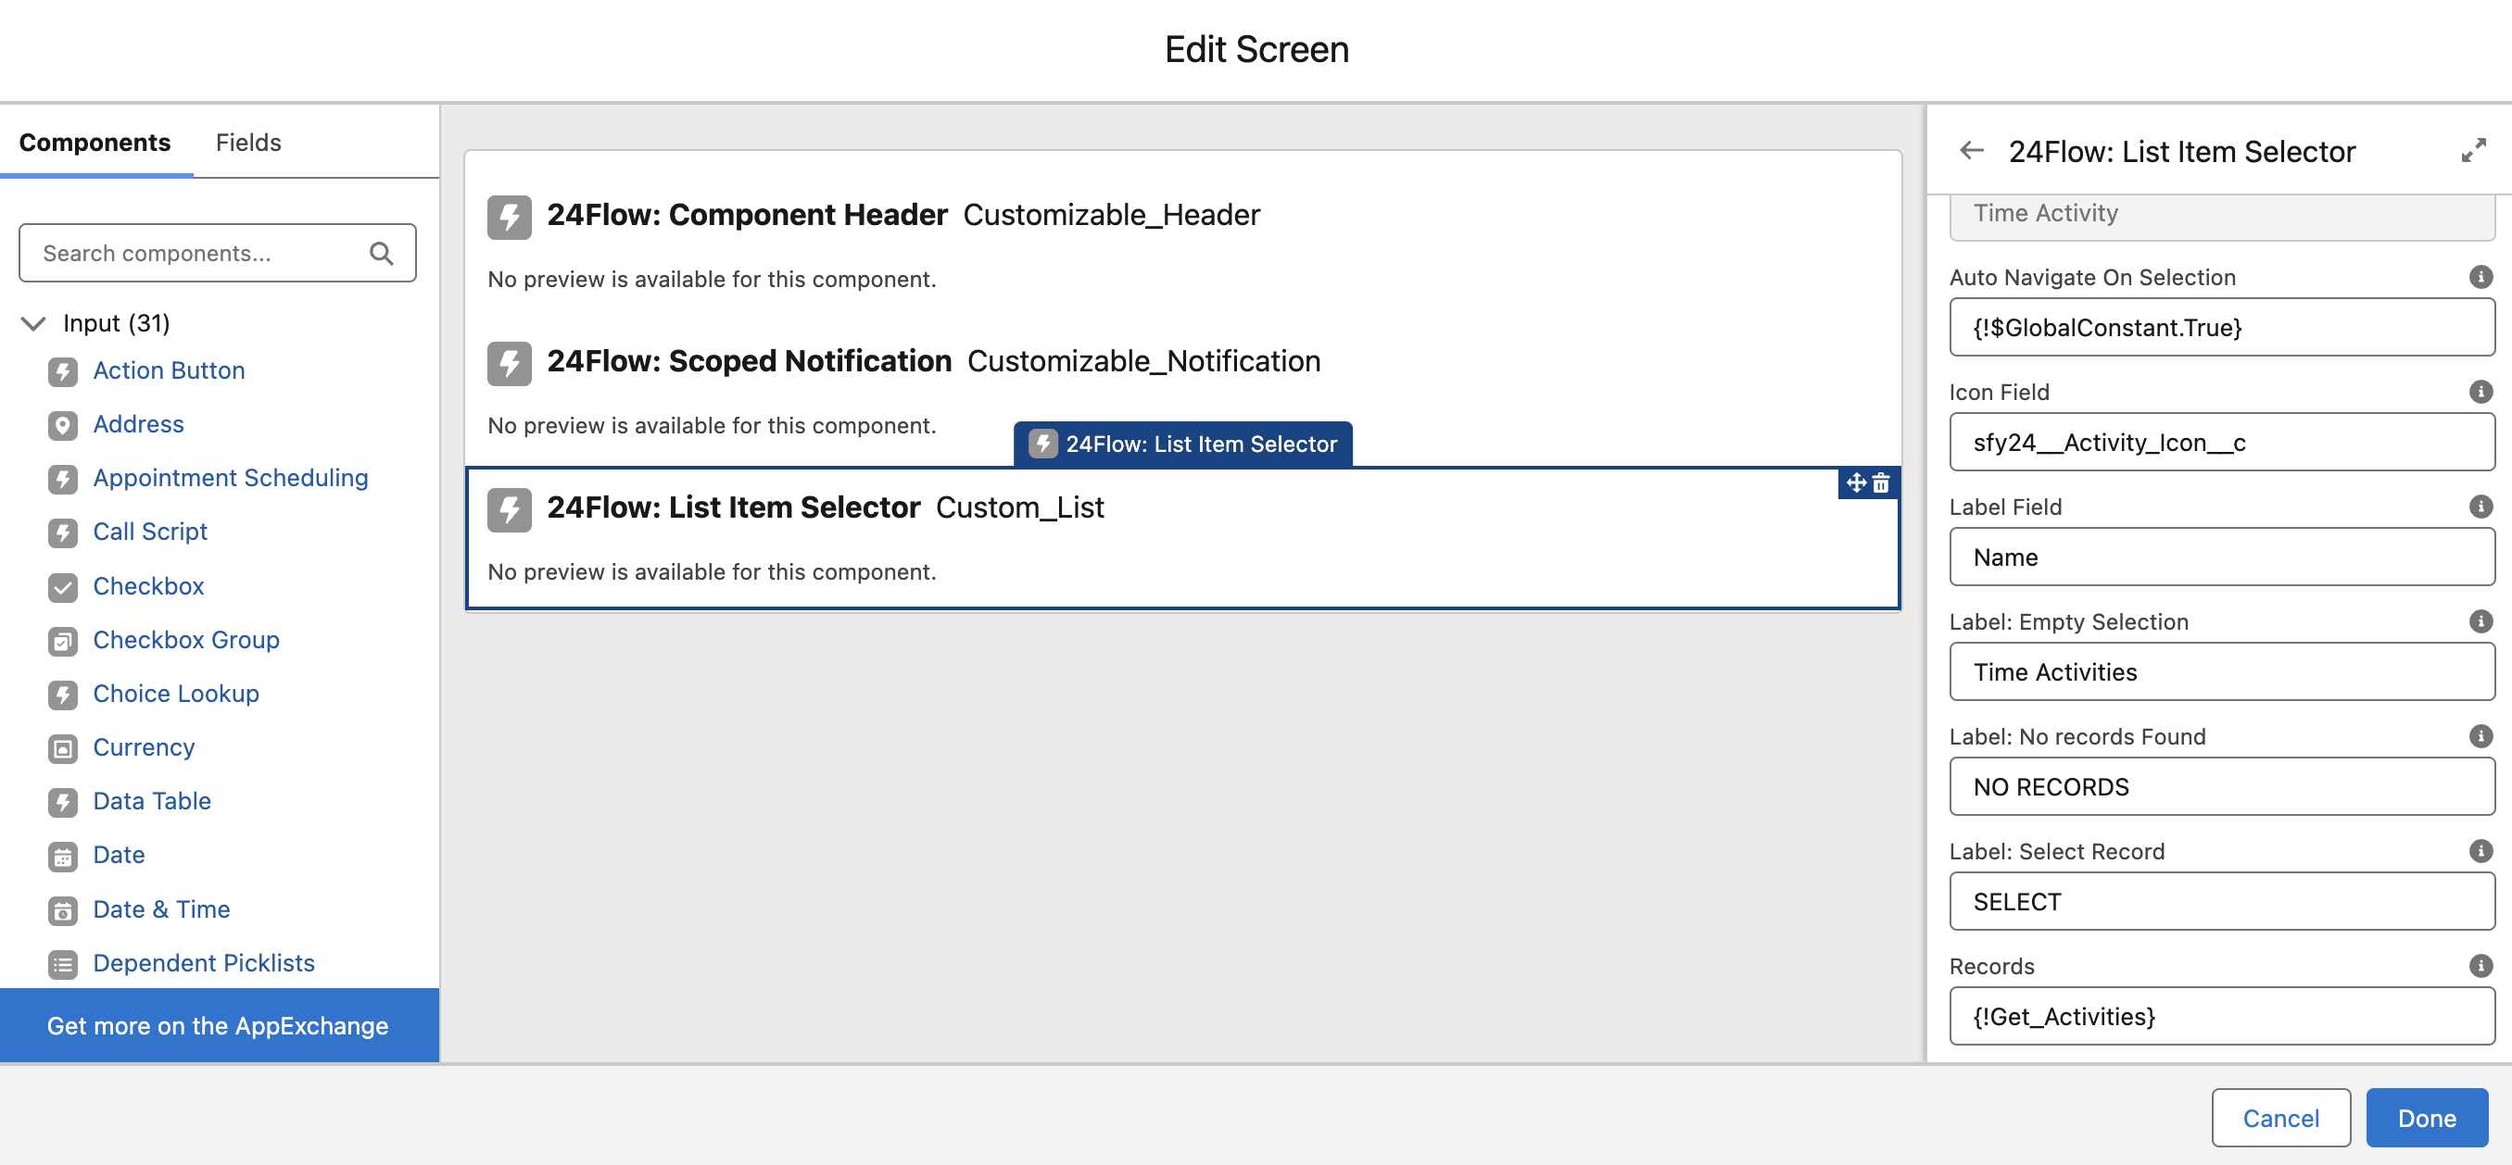Select the Dependent Picklists component
Image resolution: width=2512 pixels, height=1165 pixels.
click(x=203, y=962)
